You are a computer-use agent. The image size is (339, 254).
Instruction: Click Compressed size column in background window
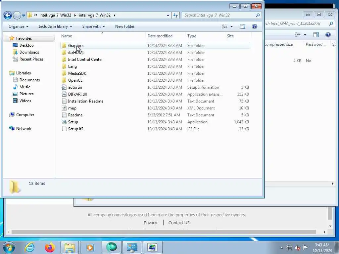(x=279, y=44)
